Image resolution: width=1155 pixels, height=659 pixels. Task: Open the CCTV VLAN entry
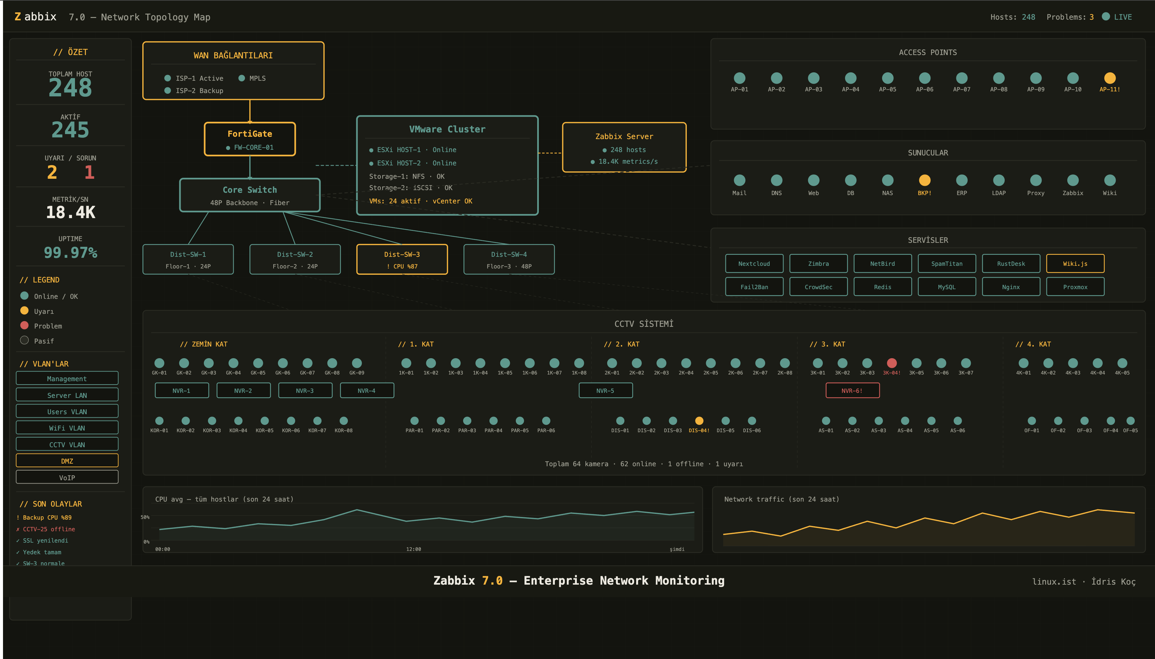pyautogui.click(x=67, y=444)
